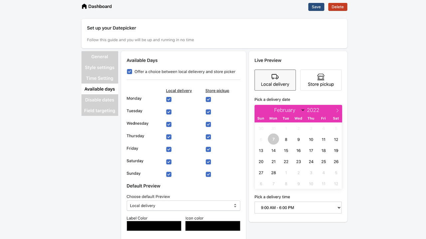Open the Icon color picker
Image resolution: width=426 pixels, height=239 pixels.
click(213, 226)
